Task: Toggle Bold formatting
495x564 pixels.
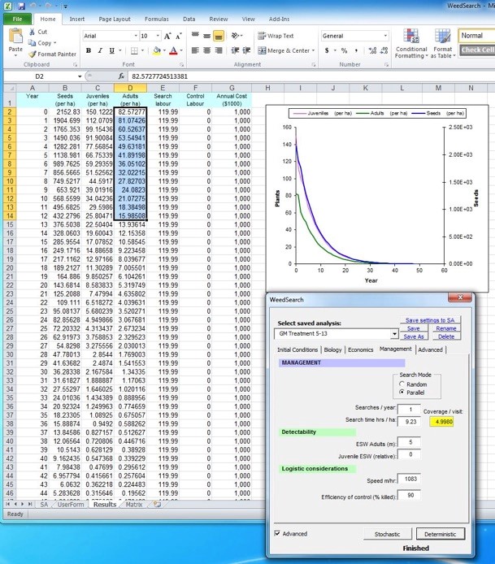Action: click(88, 50)
